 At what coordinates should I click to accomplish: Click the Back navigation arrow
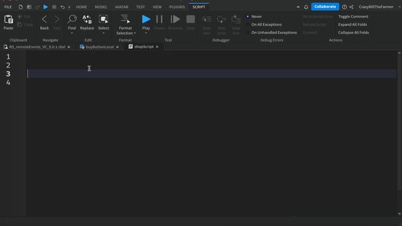coord(45,19)
